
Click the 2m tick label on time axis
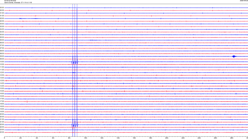pyautogui.click(x=21, y=138)
